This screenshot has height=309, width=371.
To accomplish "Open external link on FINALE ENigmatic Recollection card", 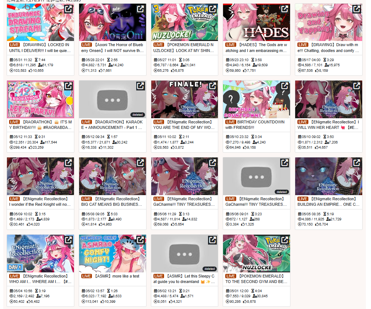I will point(212,86).
